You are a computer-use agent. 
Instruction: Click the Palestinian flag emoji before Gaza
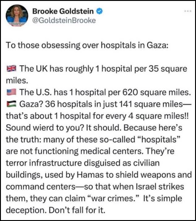tap(11, 104)
